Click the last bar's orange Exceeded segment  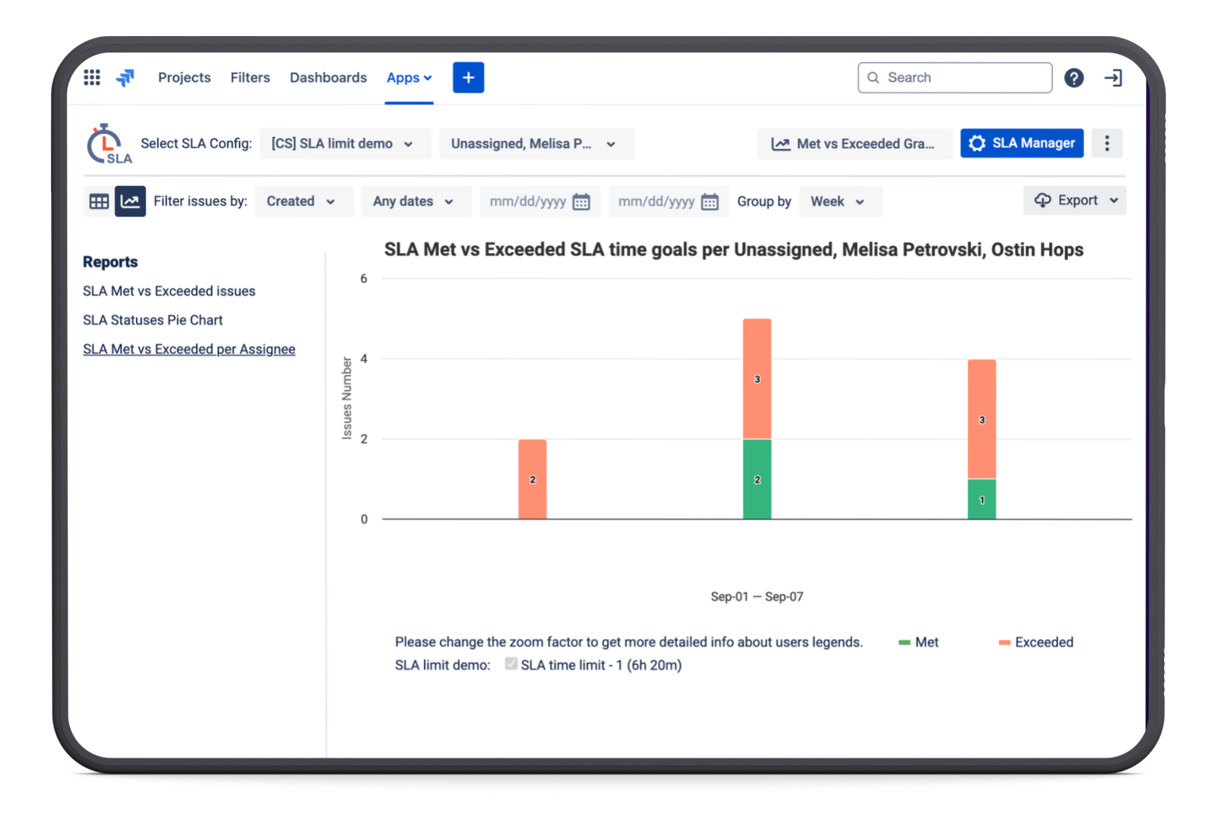click(982, 420)
